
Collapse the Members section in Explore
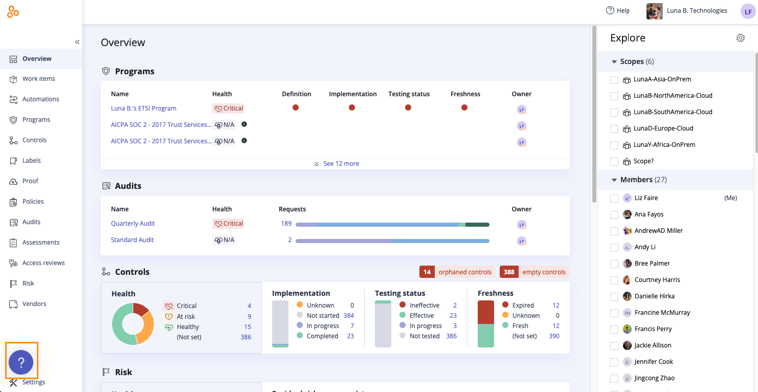click(615, 180)
